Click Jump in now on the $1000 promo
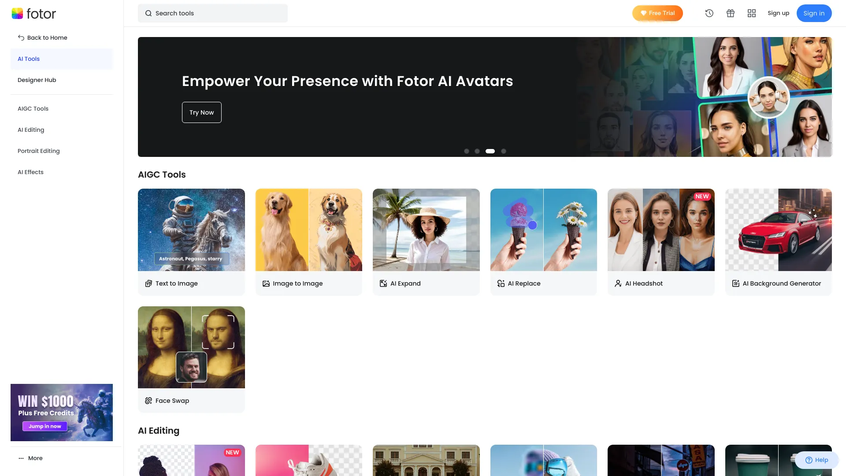This screenshot has width=846, height=476. (x=45, y=426)
